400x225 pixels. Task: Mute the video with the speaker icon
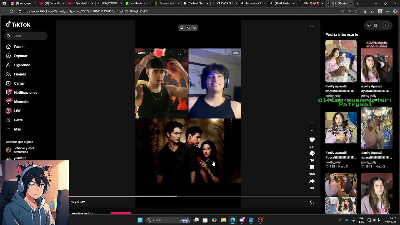pyautogui.click(x=312, y=202)
